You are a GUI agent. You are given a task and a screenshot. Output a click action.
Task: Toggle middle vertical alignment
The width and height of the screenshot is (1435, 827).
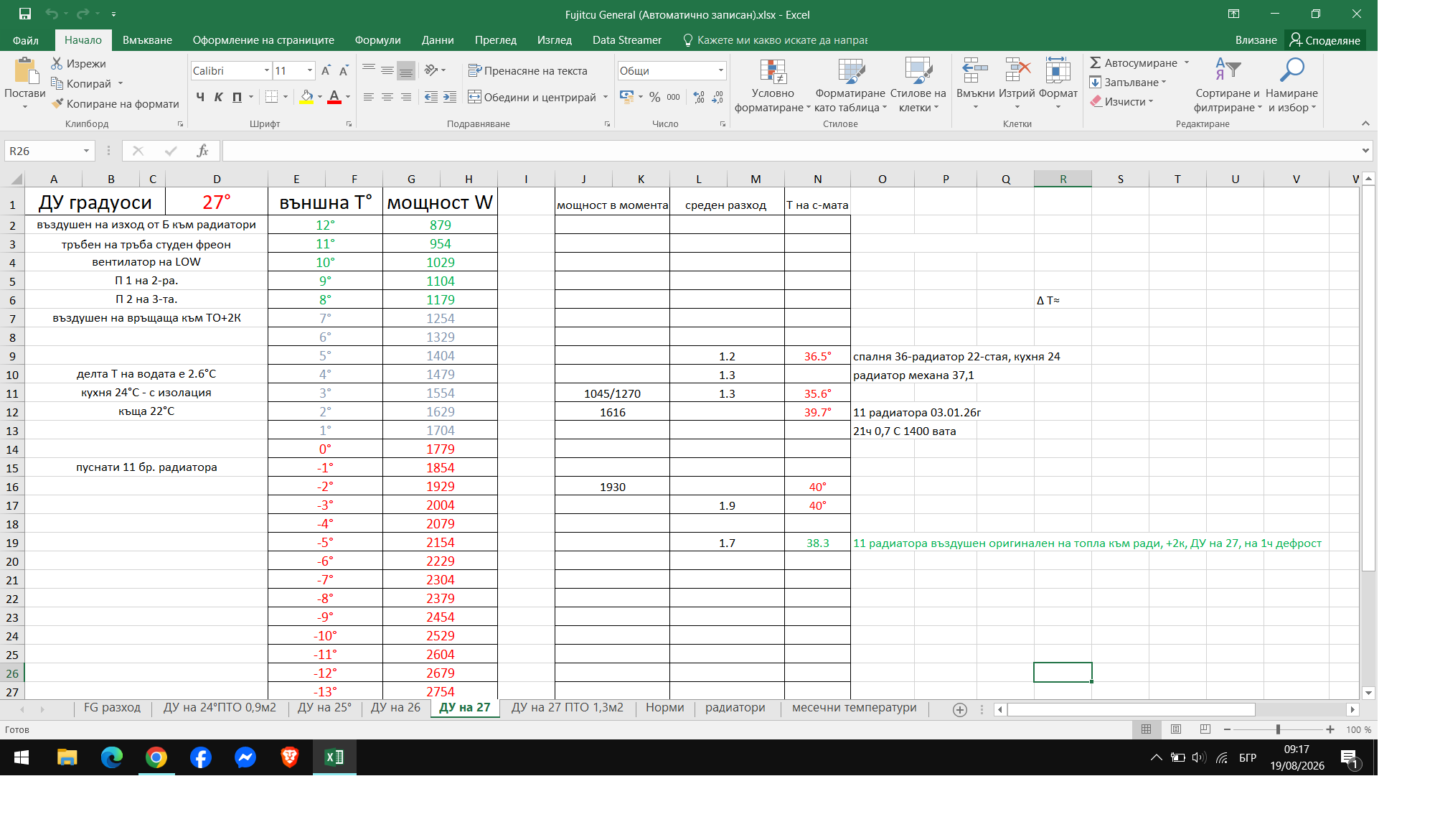pyautogui.click(x=387, y=70)
